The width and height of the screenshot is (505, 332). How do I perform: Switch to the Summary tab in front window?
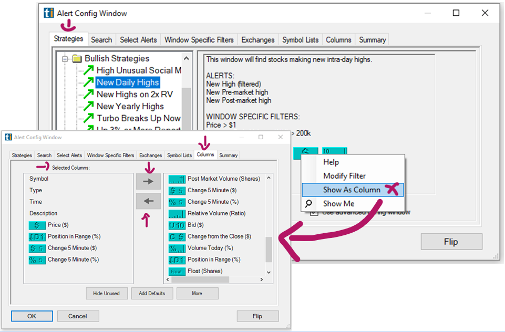(228, 155)
